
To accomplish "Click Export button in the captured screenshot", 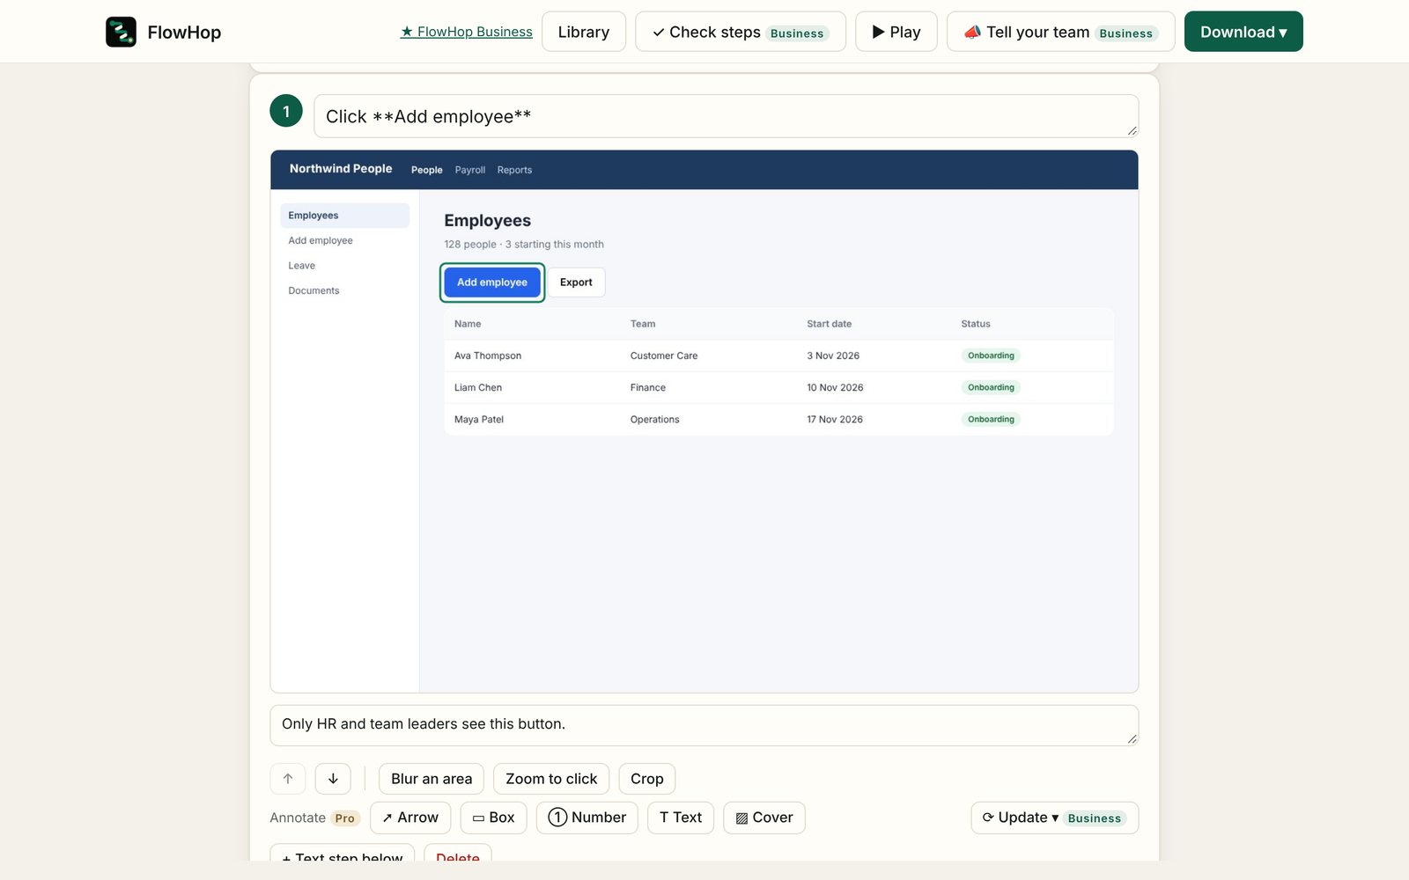I will (576, 282).
